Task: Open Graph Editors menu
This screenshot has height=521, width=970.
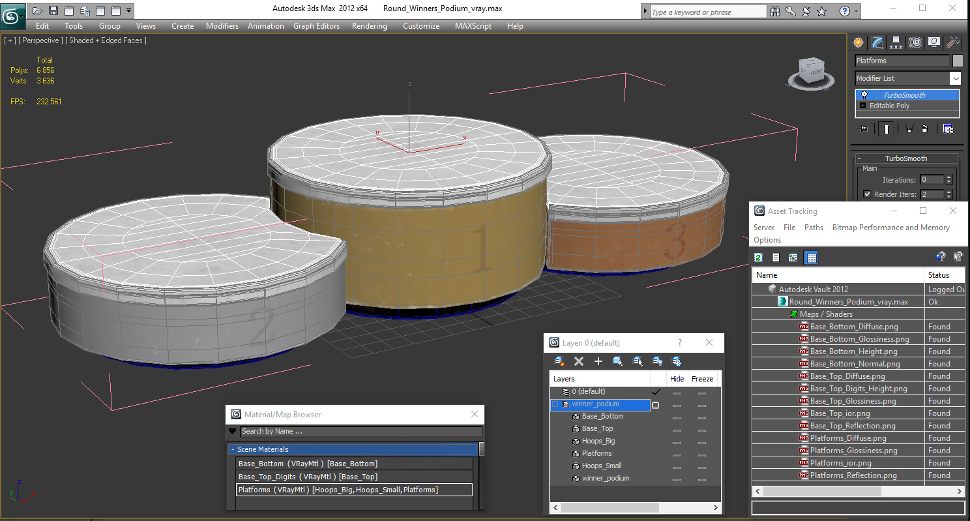Action: point(316,26)
